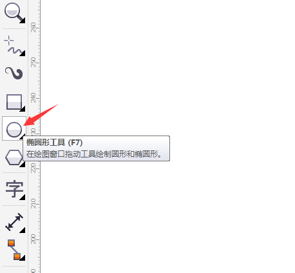295x273 pixels.
Task: Select the Parallel Dimension tool
Action: click(14, 222)
